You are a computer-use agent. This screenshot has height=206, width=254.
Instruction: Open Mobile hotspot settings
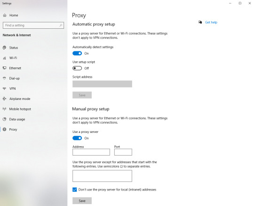(20, 109)
